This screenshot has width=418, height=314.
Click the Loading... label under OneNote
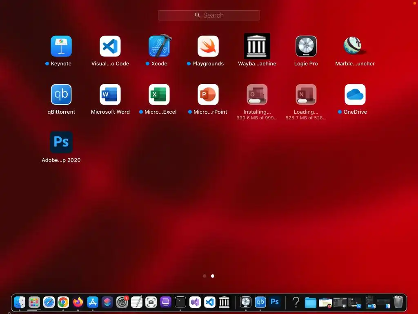(306, 112)
